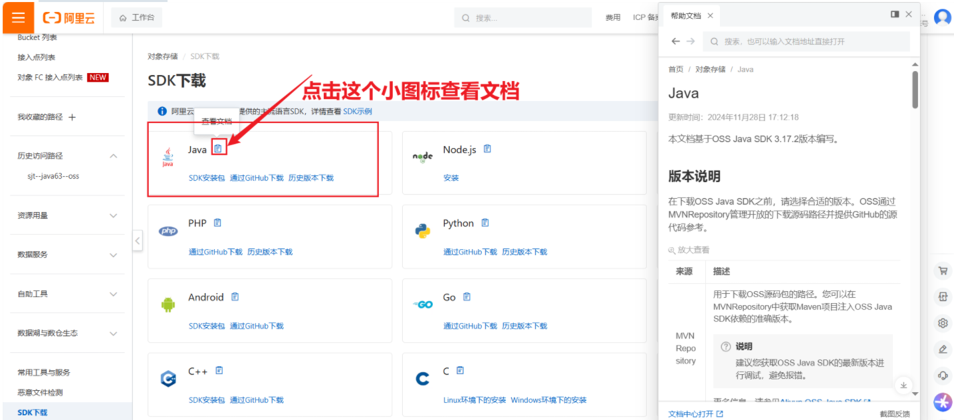This screenshot has height=420, width=954.
Task: Open the Android documentation icon
Action: pyautogui.click(x=235, y=297)
